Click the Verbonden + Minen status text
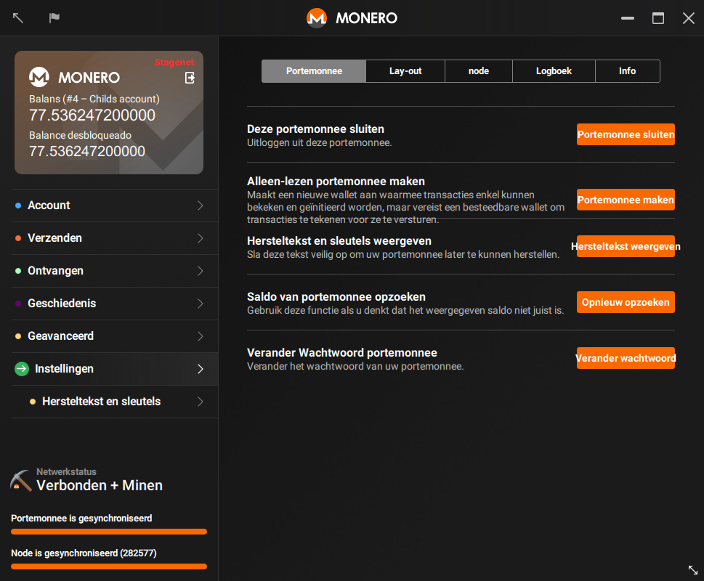The width and height of the screenshot is (704, 581). click(100, 485)
